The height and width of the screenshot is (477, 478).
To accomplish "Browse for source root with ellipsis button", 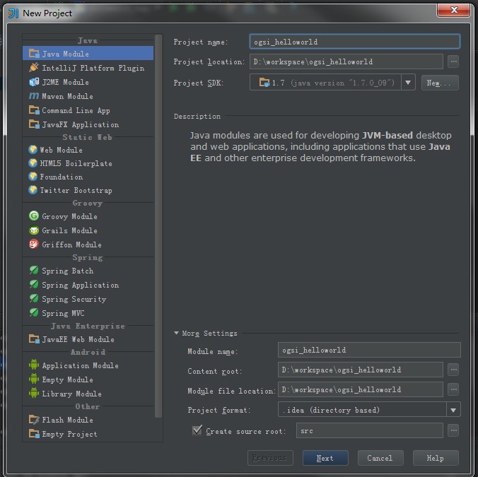I will pos(454,430).
